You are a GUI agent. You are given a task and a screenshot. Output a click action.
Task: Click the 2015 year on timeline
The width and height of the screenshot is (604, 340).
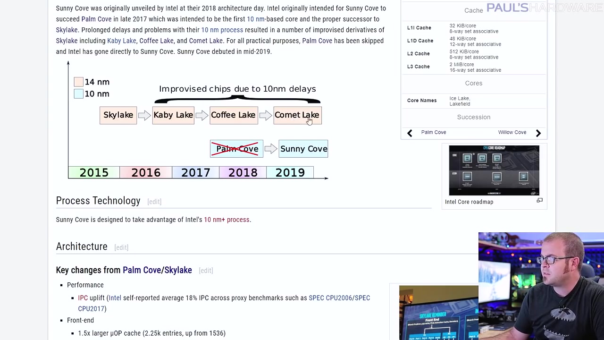[x=94, y=173]
